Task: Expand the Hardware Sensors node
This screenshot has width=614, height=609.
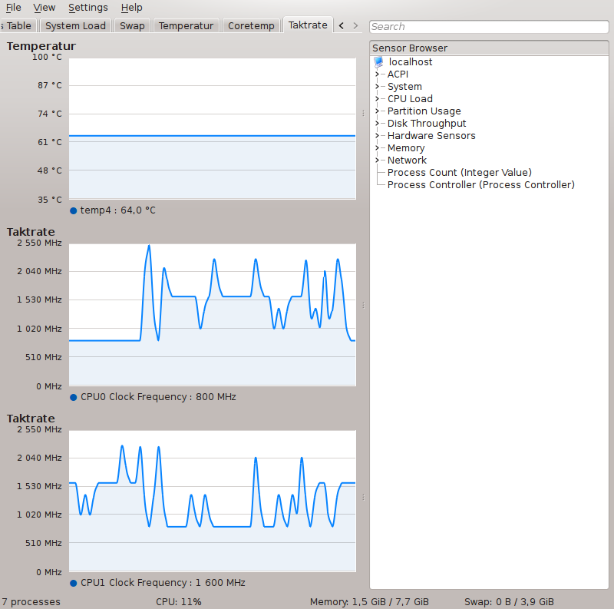Action: [377, 136]
